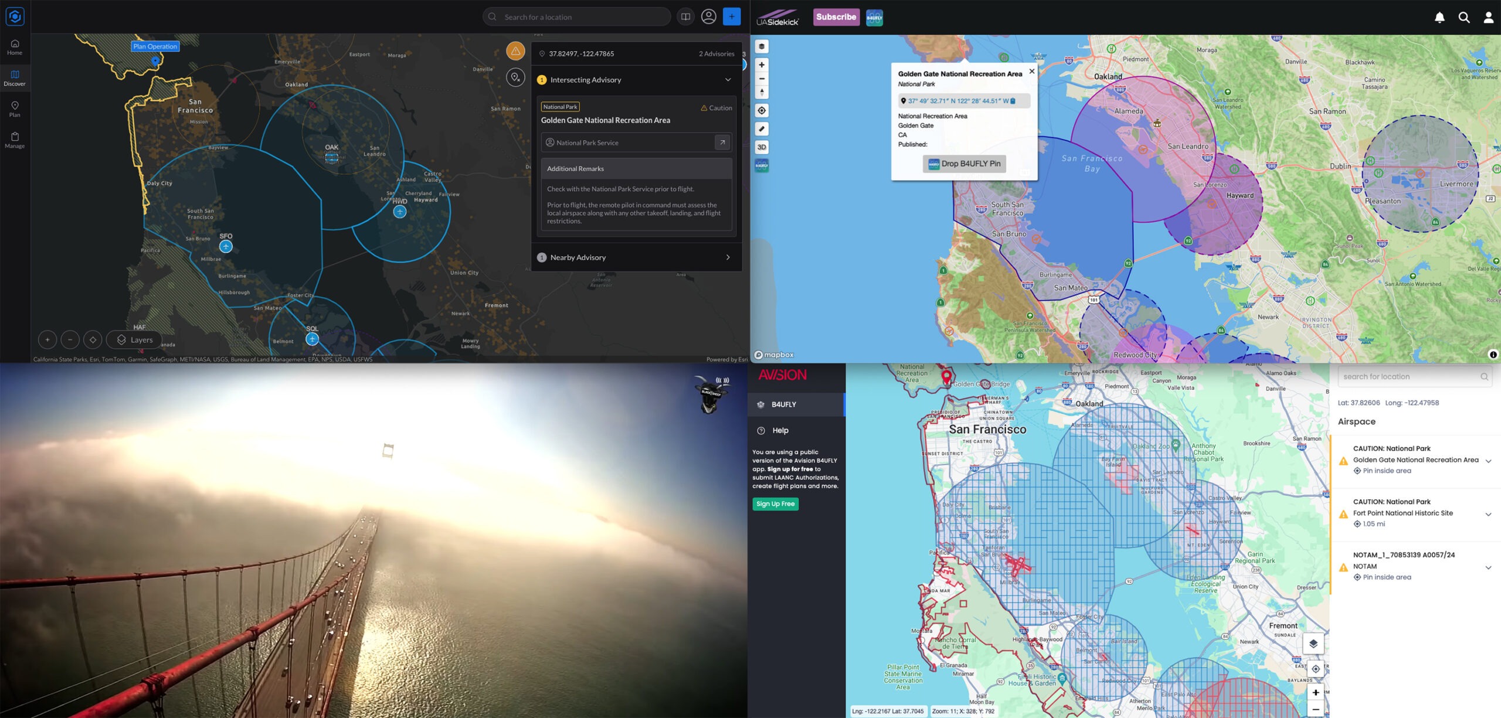Open the book guide icon beside search

[x=685, y=16]
